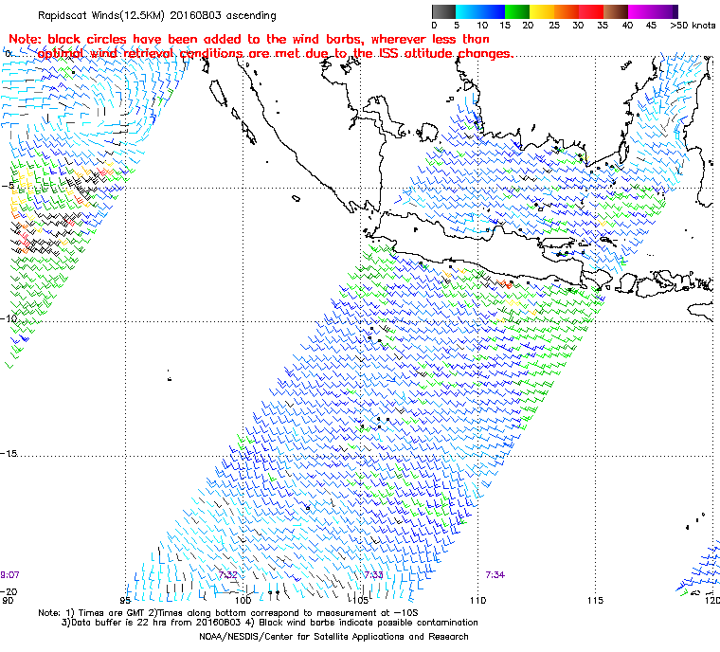Click the '25' legend scale label
Screen dimensions: 720x652
[x=554, y=26]
